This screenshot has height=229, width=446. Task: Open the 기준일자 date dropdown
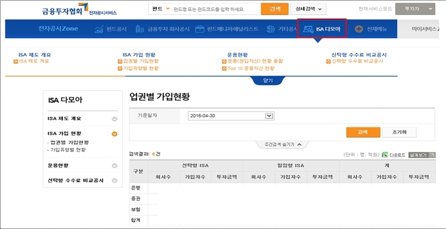268,116
